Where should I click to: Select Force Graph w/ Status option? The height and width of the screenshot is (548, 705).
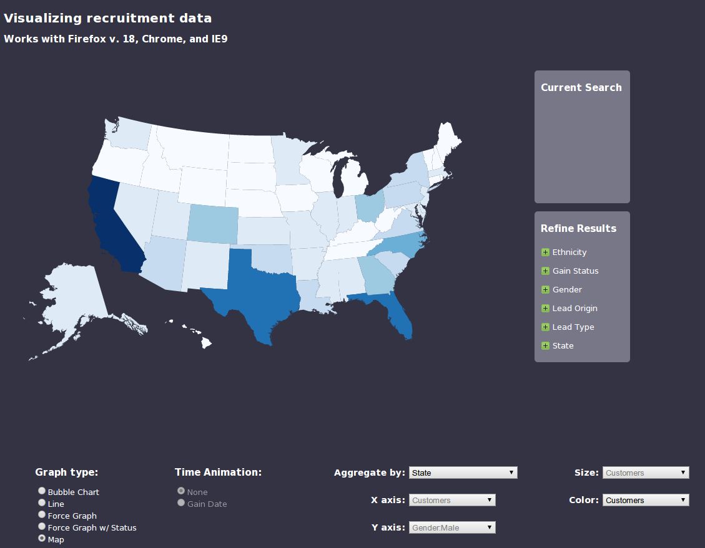click(42, 527)
